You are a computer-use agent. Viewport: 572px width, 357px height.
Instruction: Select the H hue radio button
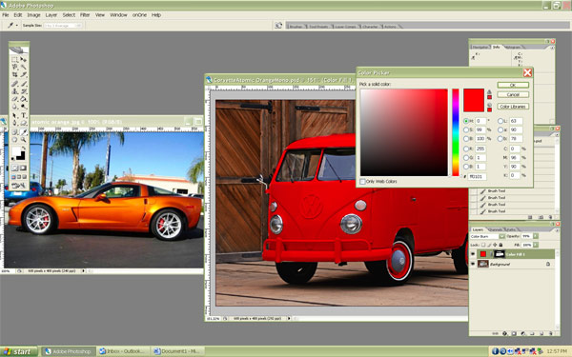tap(466, 121)
